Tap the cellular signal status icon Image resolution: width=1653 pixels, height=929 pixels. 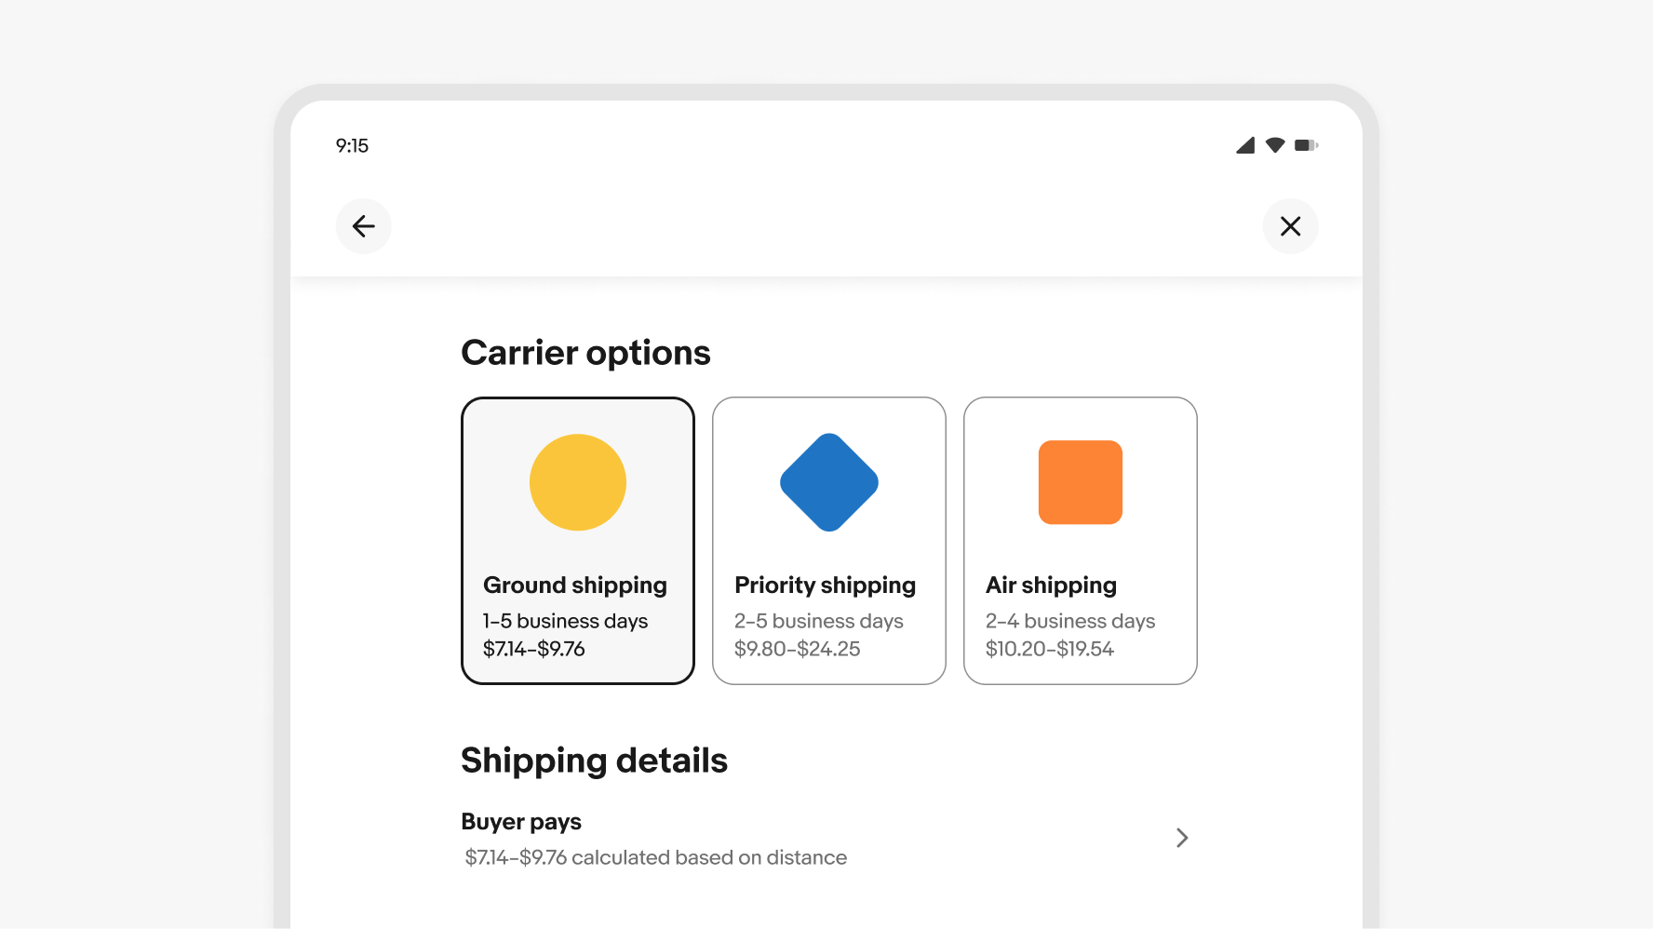tap(1245, 145)
